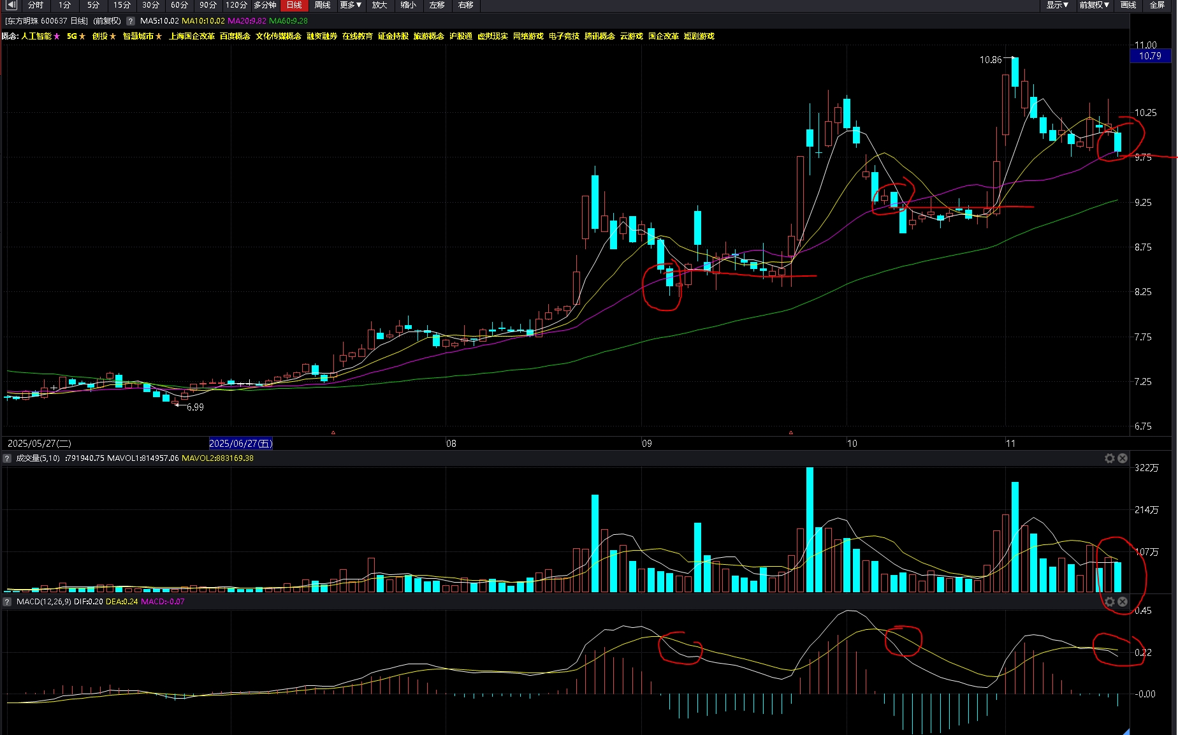This screenshot has height=735, width=1178.
Task: Click the highlighted date 2025/06/27(五)
Action: (241, 444)
